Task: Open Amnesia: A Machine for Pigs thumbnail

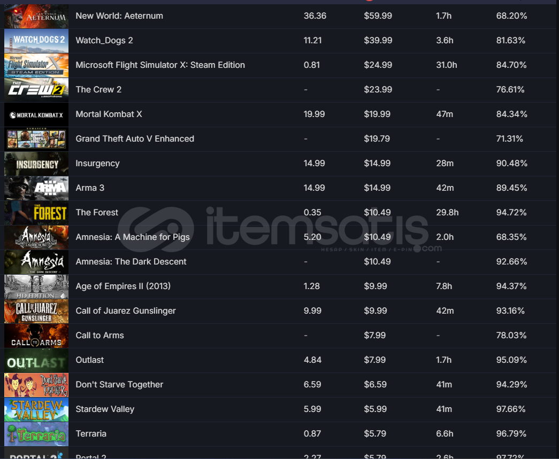Action: pyautogui.click(x=36, y=237)
